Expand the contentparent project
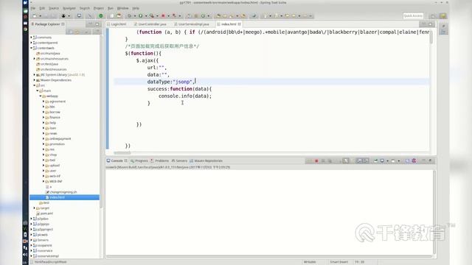The height and width of the screenshot is (265, 472). tap(31, 43)
